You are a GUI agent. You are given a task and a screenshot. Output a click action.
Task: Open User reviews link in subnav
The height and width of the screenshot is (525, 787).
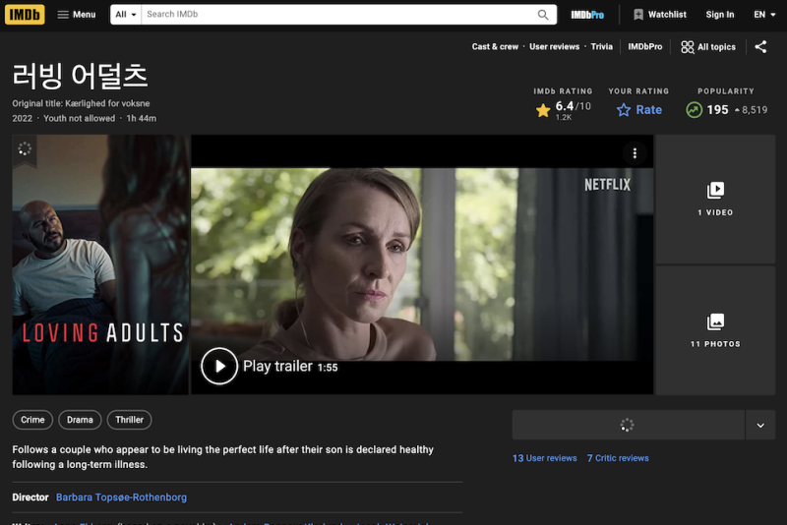tap(554, 46)
